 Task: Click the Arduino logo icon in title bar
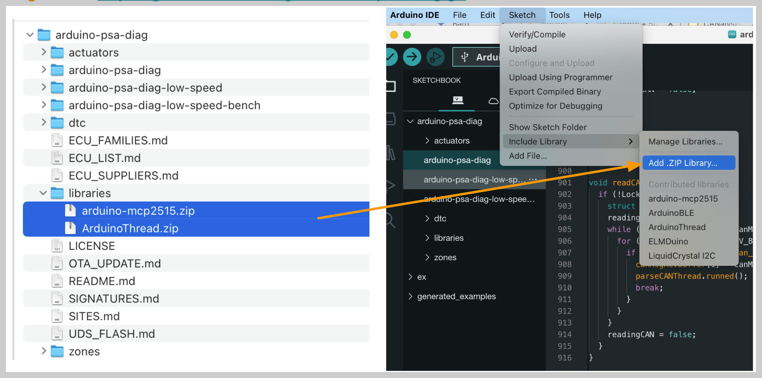(x=732, y=34)
